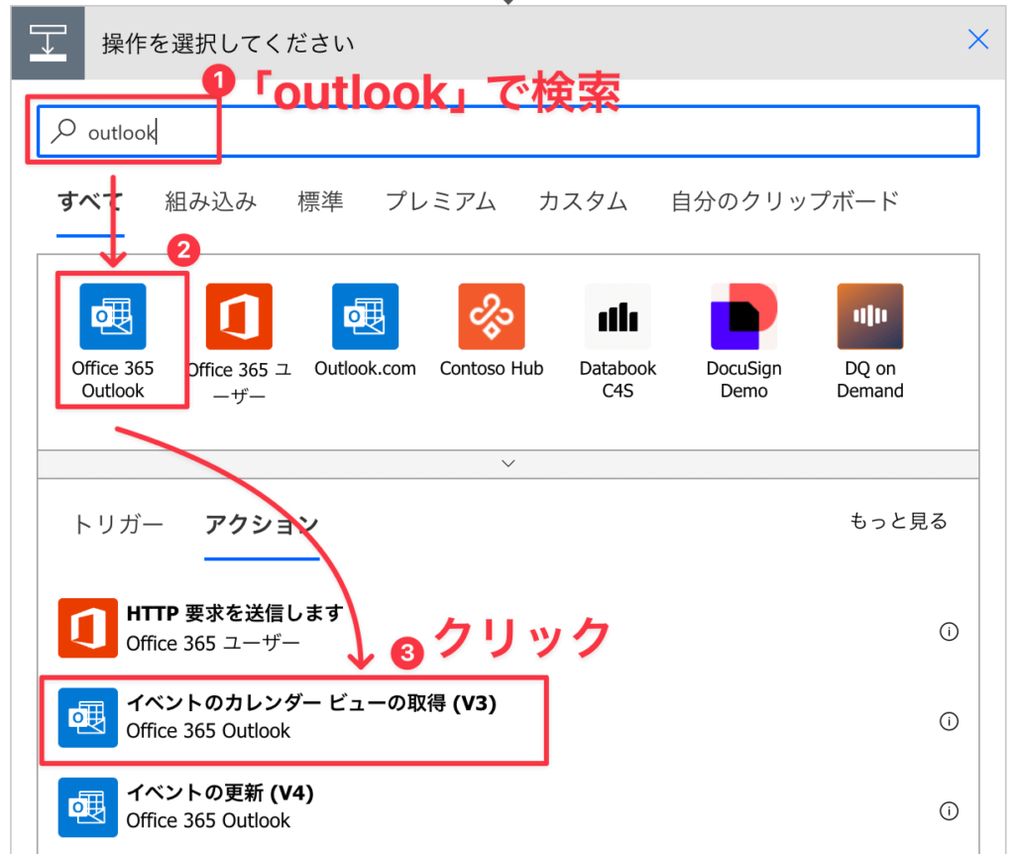This screenshot has width=1015, height=854.
Task: Select the カスタム tab
Action: pyautogui.click(x=583, y=201)
